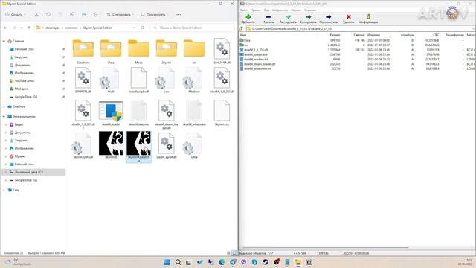Image resolution: width=476 pixels, height=268 pixels.
Task: Sort 7-Zip list by Name (Имя) column
Action: click(x=243, y=35)
